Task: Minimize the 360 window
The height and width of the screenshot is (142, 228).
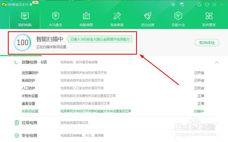Action: click(222, 5)
